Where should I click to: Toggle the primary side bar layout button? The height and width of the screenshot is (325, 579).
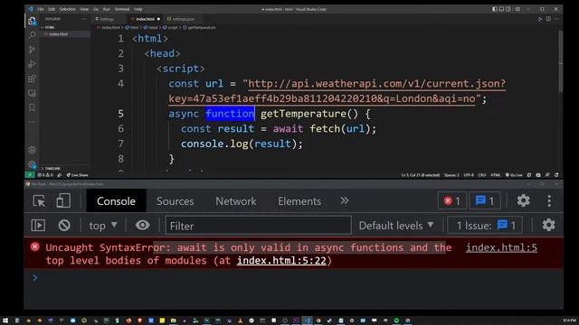point(495,9)
